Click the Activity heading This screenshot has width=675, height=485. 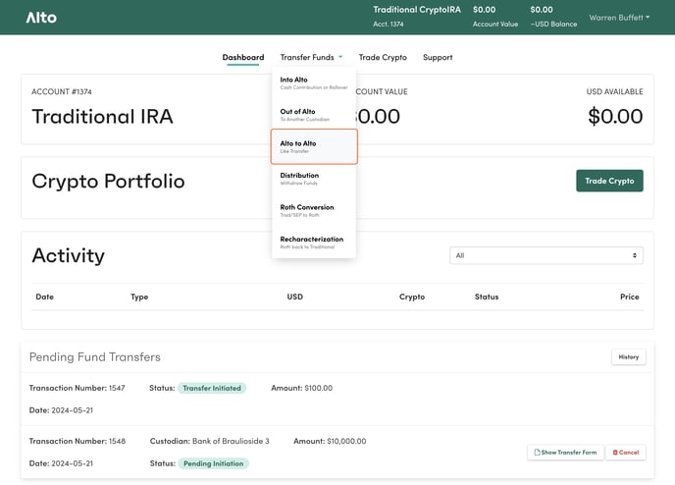[x=68, y=255]
